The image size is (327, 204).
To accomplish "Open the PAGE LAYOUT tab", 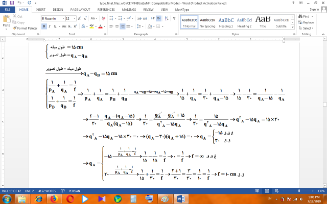I will pyautogui.click(x=80, y=10).
